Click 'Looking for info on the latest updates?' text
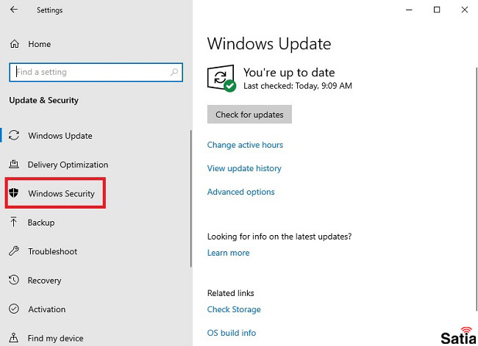The height and width of the screenshot is (346, 478). pos(279,237)
